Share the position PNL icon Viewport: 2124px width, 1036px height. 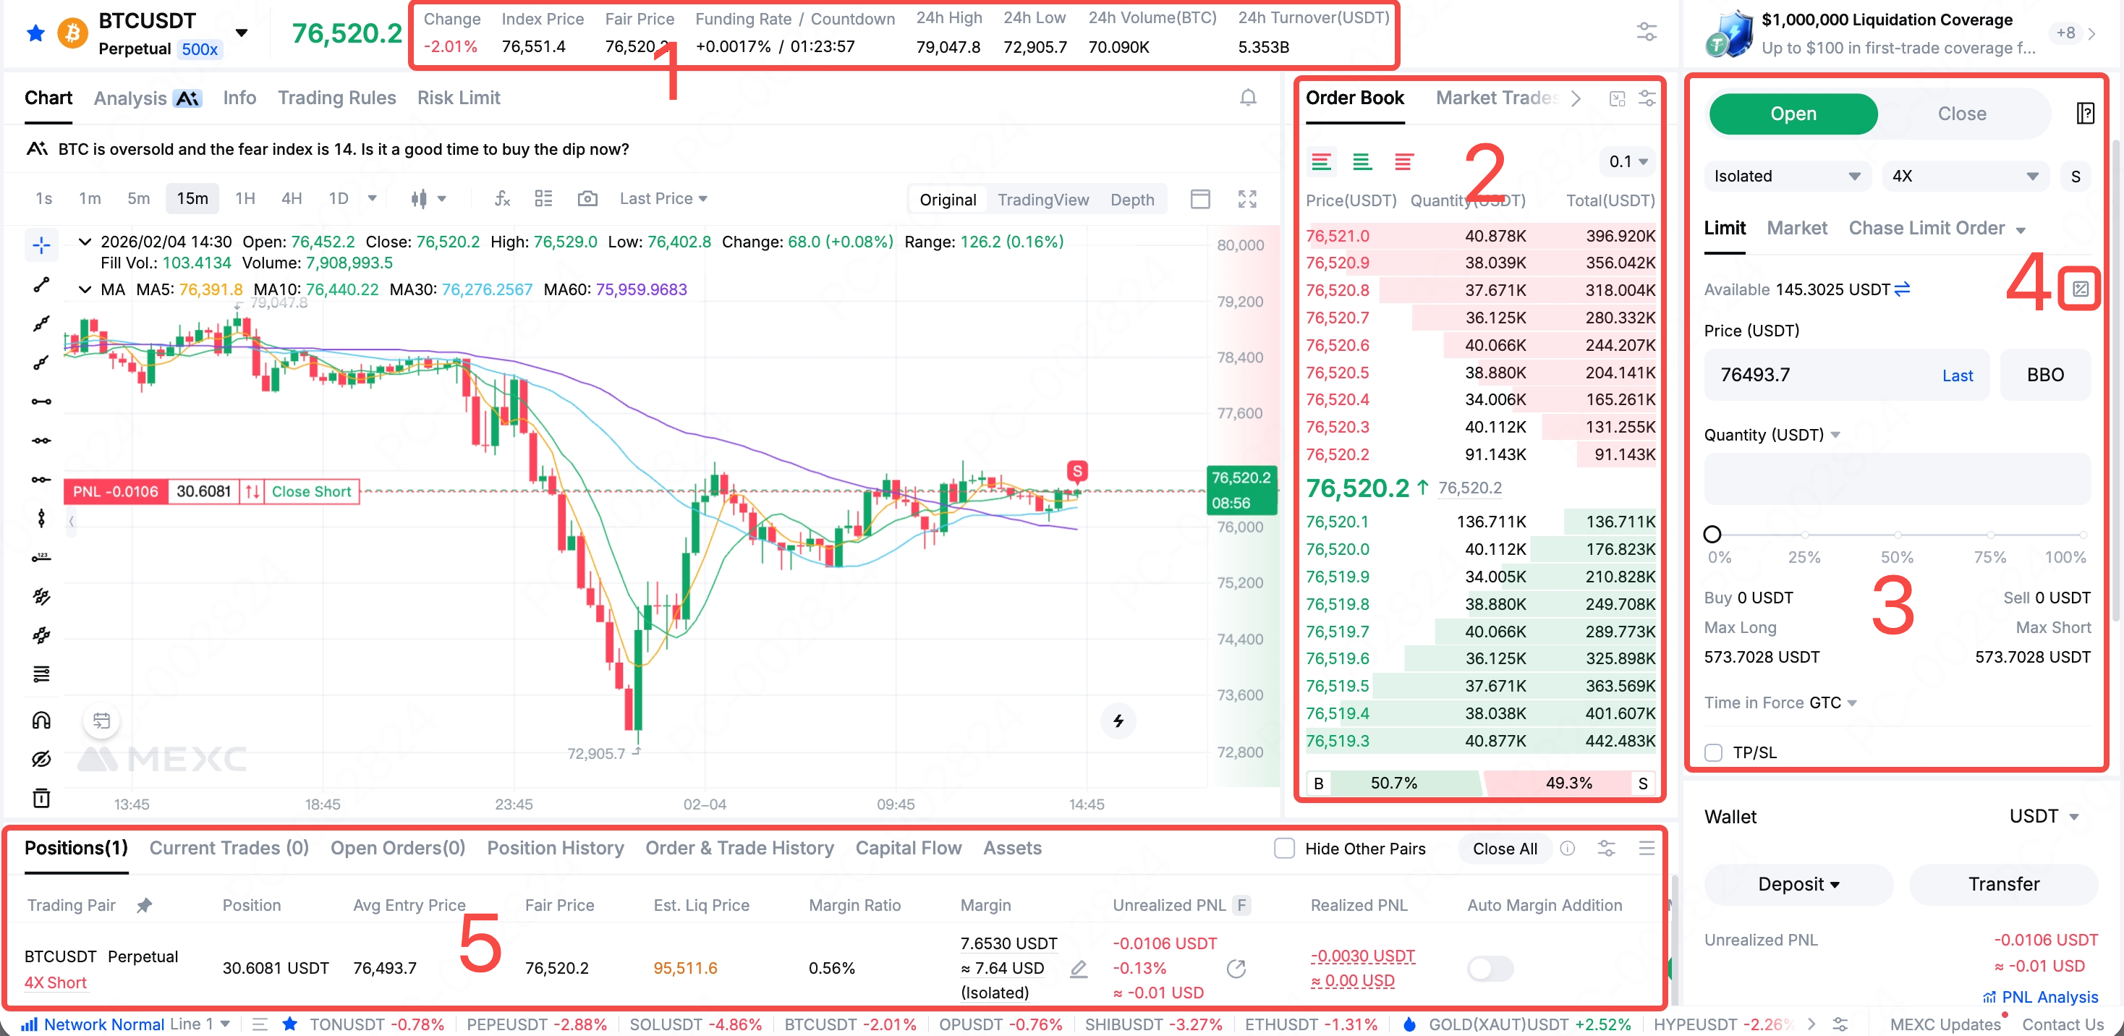1235,969
